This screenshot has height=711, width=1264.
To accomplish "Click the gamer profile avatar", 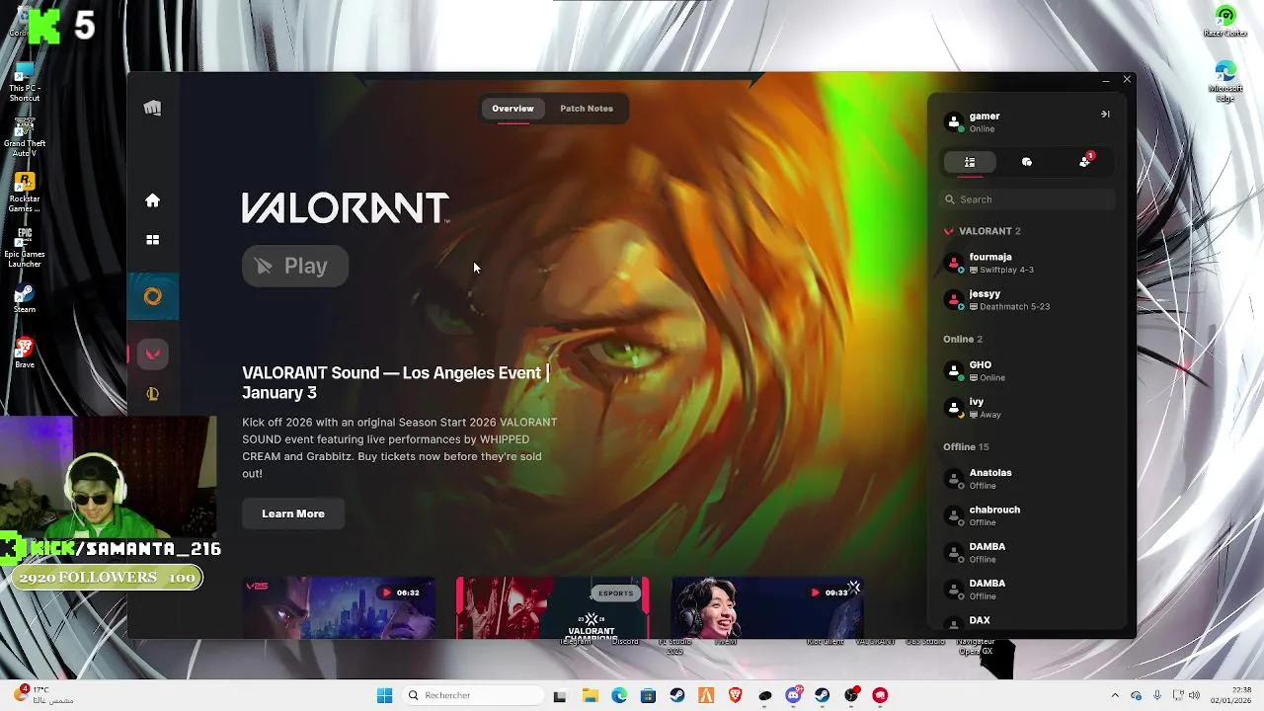I will pos(954,122).
